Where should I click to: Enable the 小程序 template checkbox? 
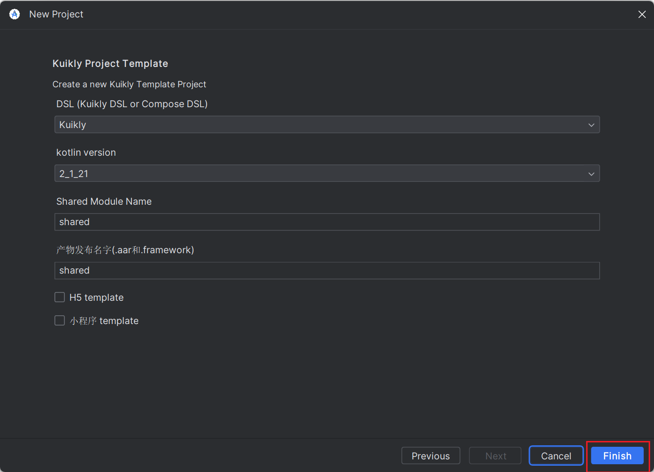pyautogui.click(x=60, y=320)
